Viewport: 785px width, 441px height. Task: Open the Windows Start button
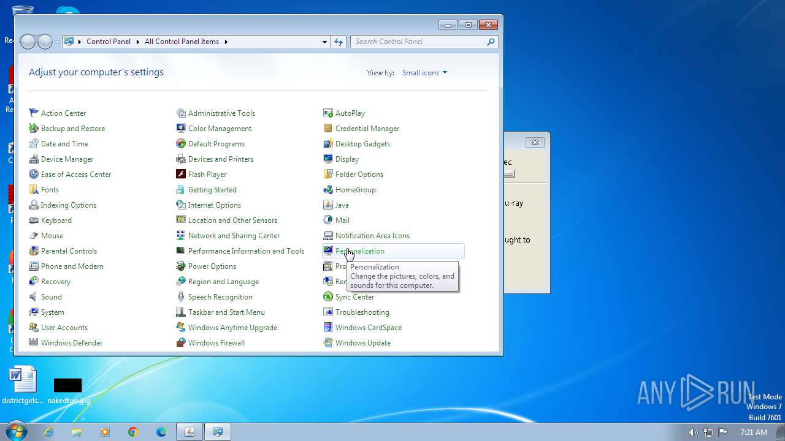[15, 432]
